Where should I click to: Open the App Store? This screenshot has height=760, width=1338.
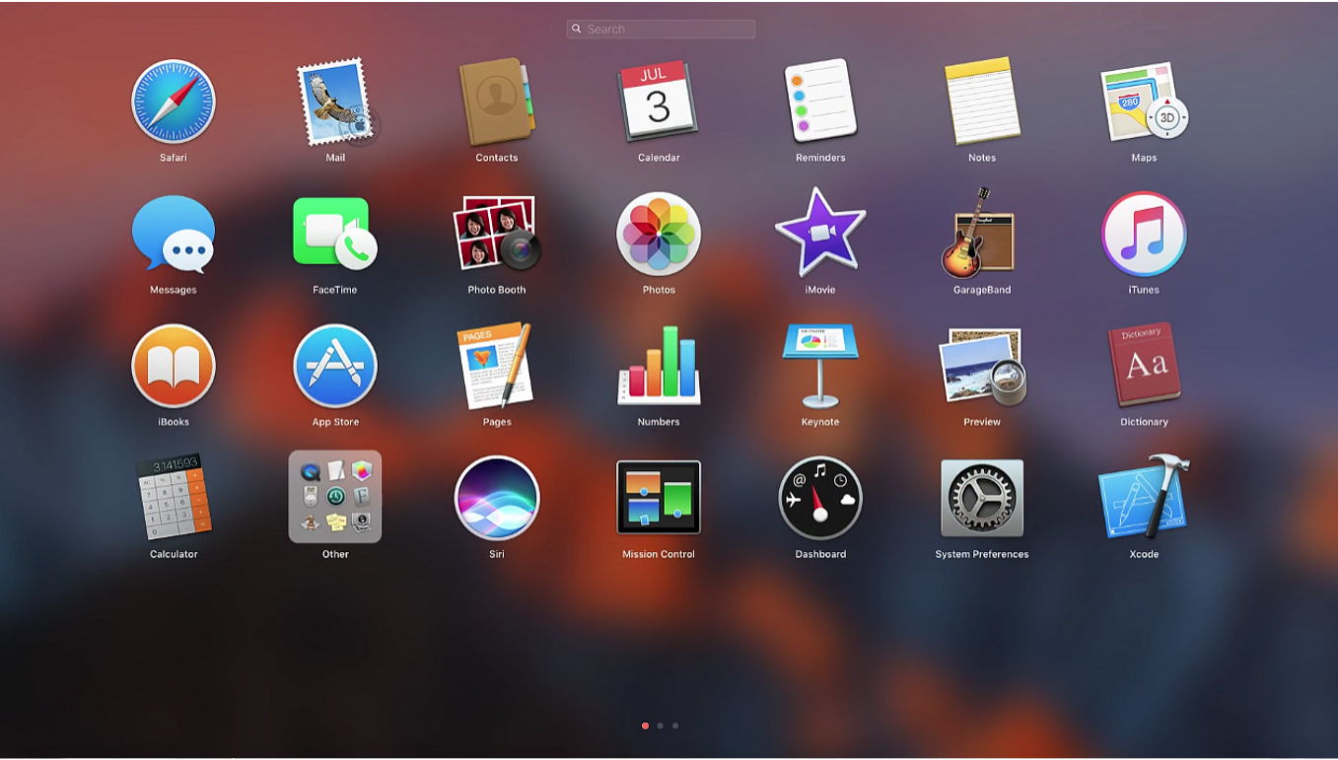[335, 367]
